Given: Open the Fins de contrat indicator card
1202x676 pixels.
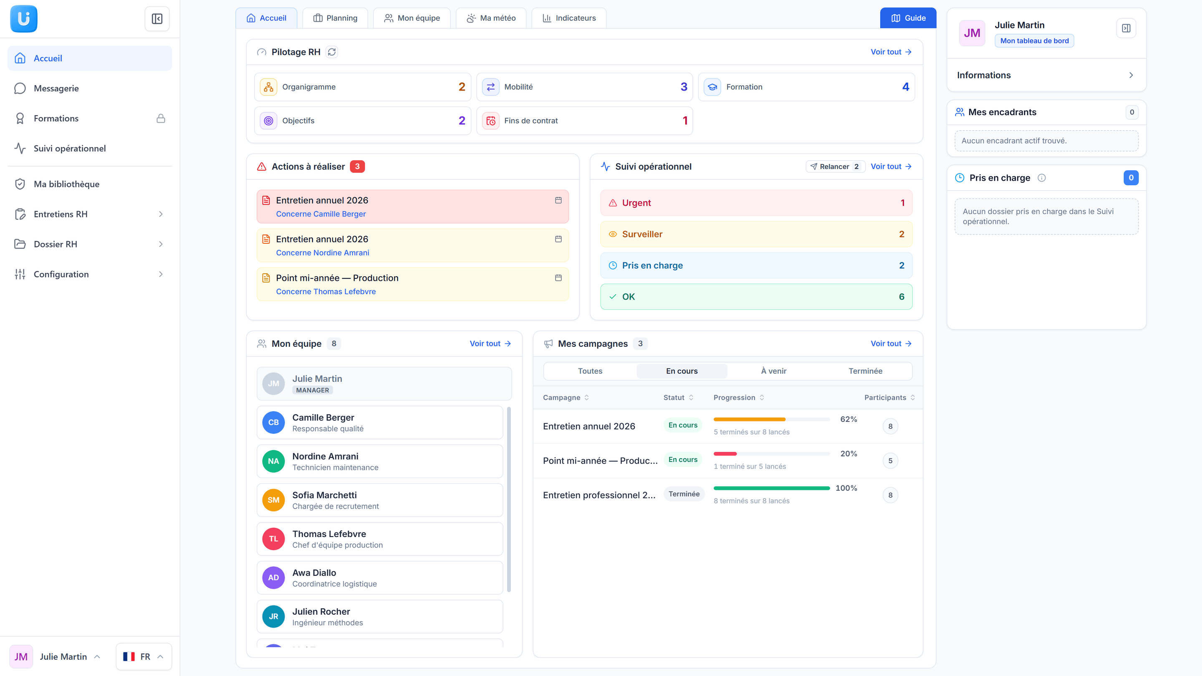Looking at the screenshot, I should click(x=584, y=121).
